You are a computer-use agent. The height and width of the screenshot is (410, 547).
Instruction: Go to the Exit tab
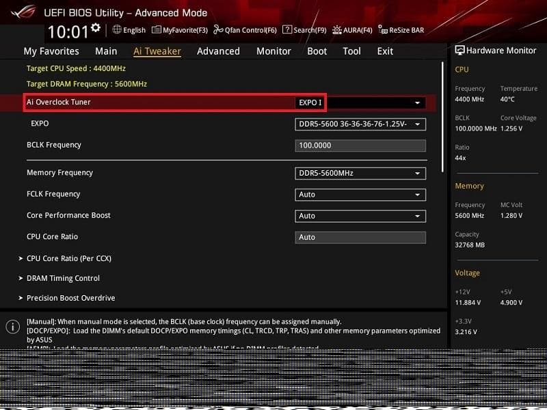[385, 51]
